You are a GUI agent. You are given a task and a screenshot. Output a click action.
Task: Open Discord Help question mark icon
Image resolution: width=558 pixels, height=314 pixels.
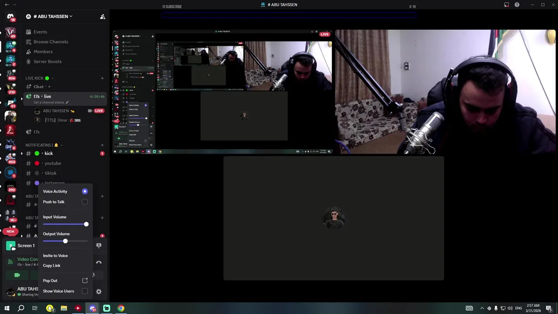coord(517,5)
